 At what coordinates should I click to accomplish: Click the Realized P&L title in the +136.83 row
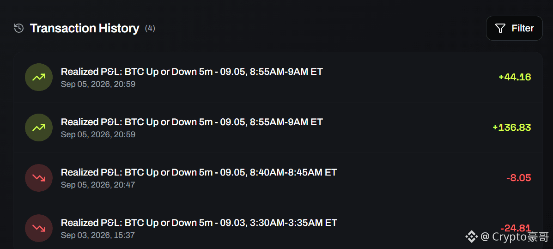coord(192,122)
